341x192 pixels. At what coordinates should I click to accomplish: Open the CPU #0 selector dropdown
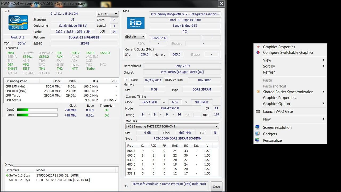108,14
